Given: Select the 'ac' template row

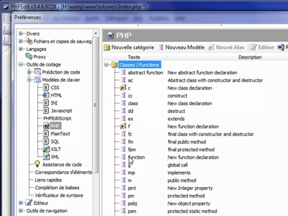Looking at the screenshot, I should coord(130,80).
